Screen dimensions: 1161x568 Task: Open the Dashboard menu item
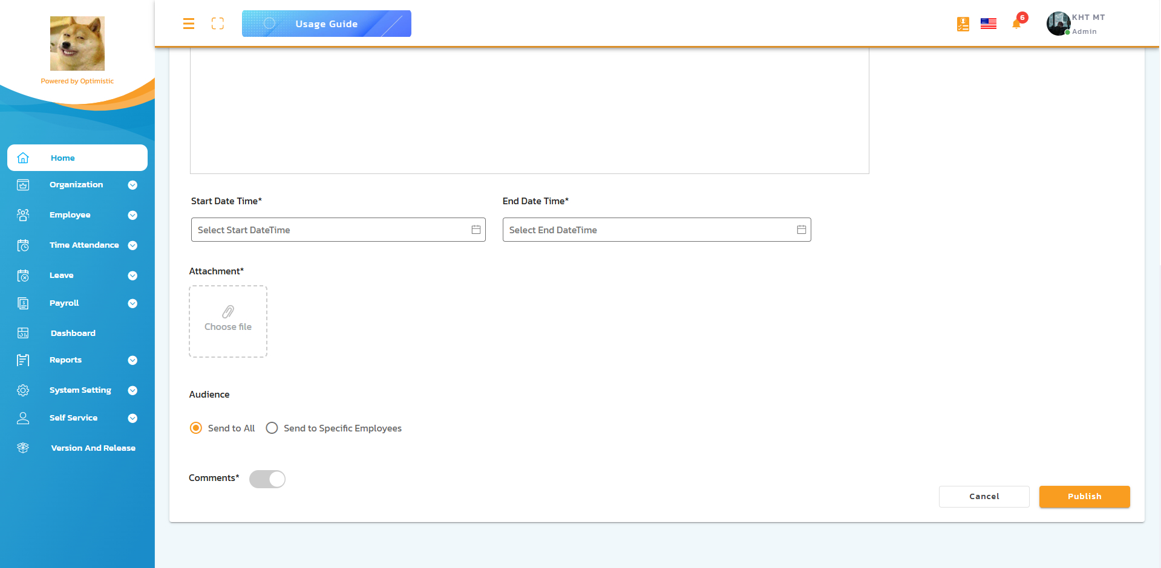[x=73, y=333]
